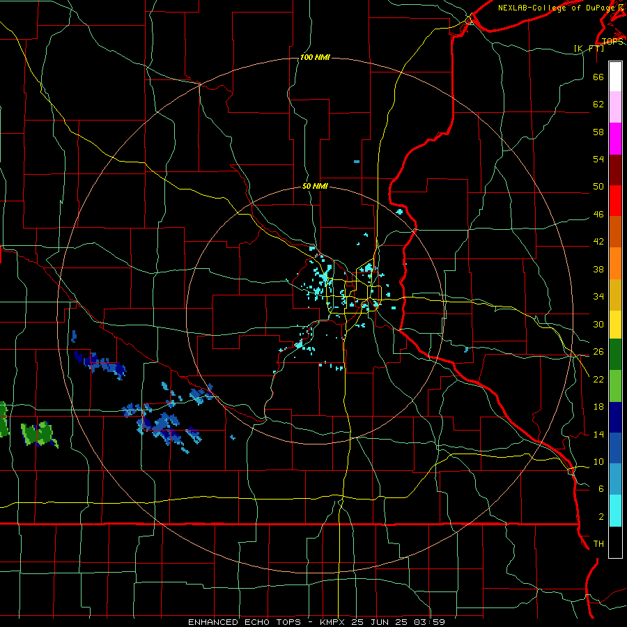Select the dark orange legend swatch
The image size is (627, 627).
[615, 231]
